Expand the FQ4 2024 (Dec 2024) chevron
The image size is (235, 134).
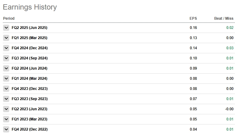pyautogui.click(x=6, y=48)
